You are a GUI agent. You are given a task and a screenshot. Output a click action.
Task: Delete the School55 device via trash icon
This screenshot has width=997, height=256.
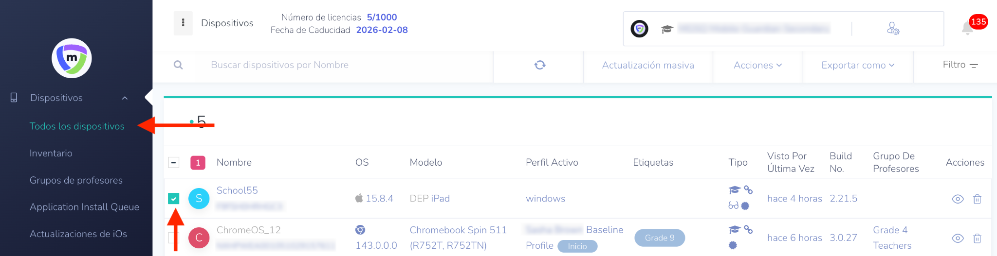pos(977,199)
